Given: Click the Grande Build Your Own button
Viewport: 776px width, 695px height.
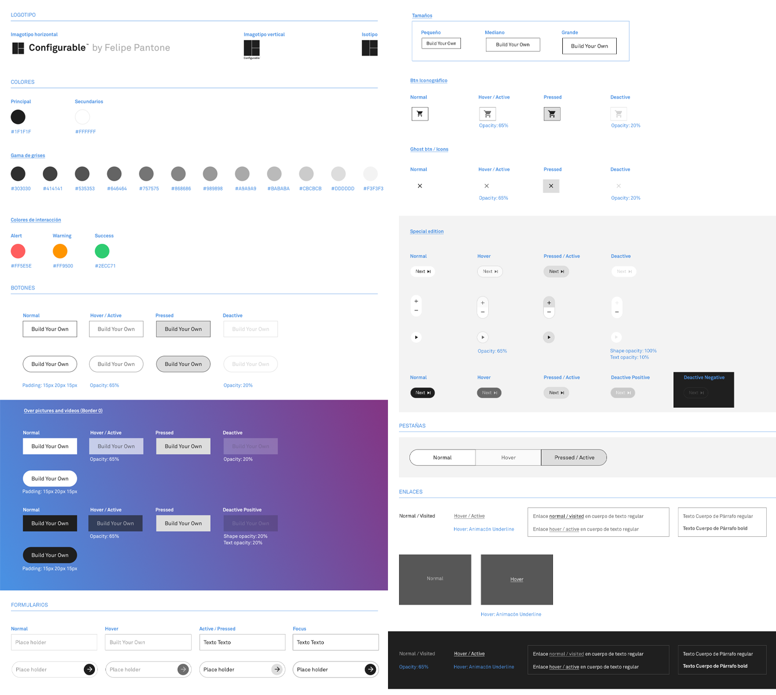Looking at the screenshot, I should 589,46.
